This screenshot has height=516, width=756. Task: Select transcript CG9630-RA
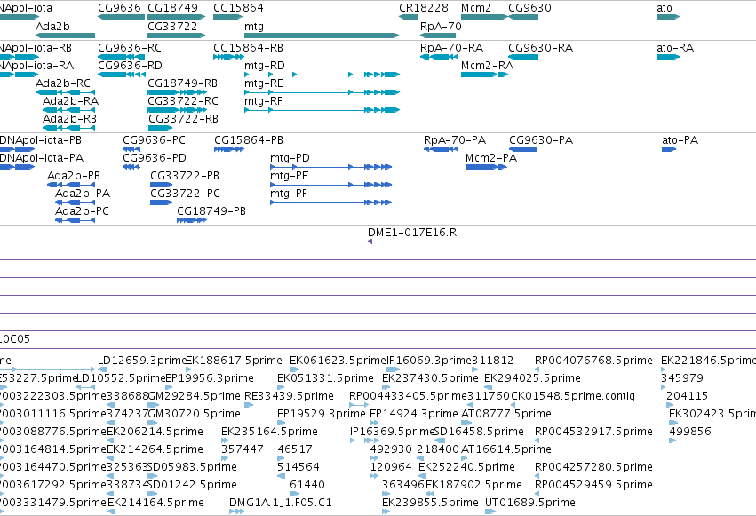coord(523,57)
